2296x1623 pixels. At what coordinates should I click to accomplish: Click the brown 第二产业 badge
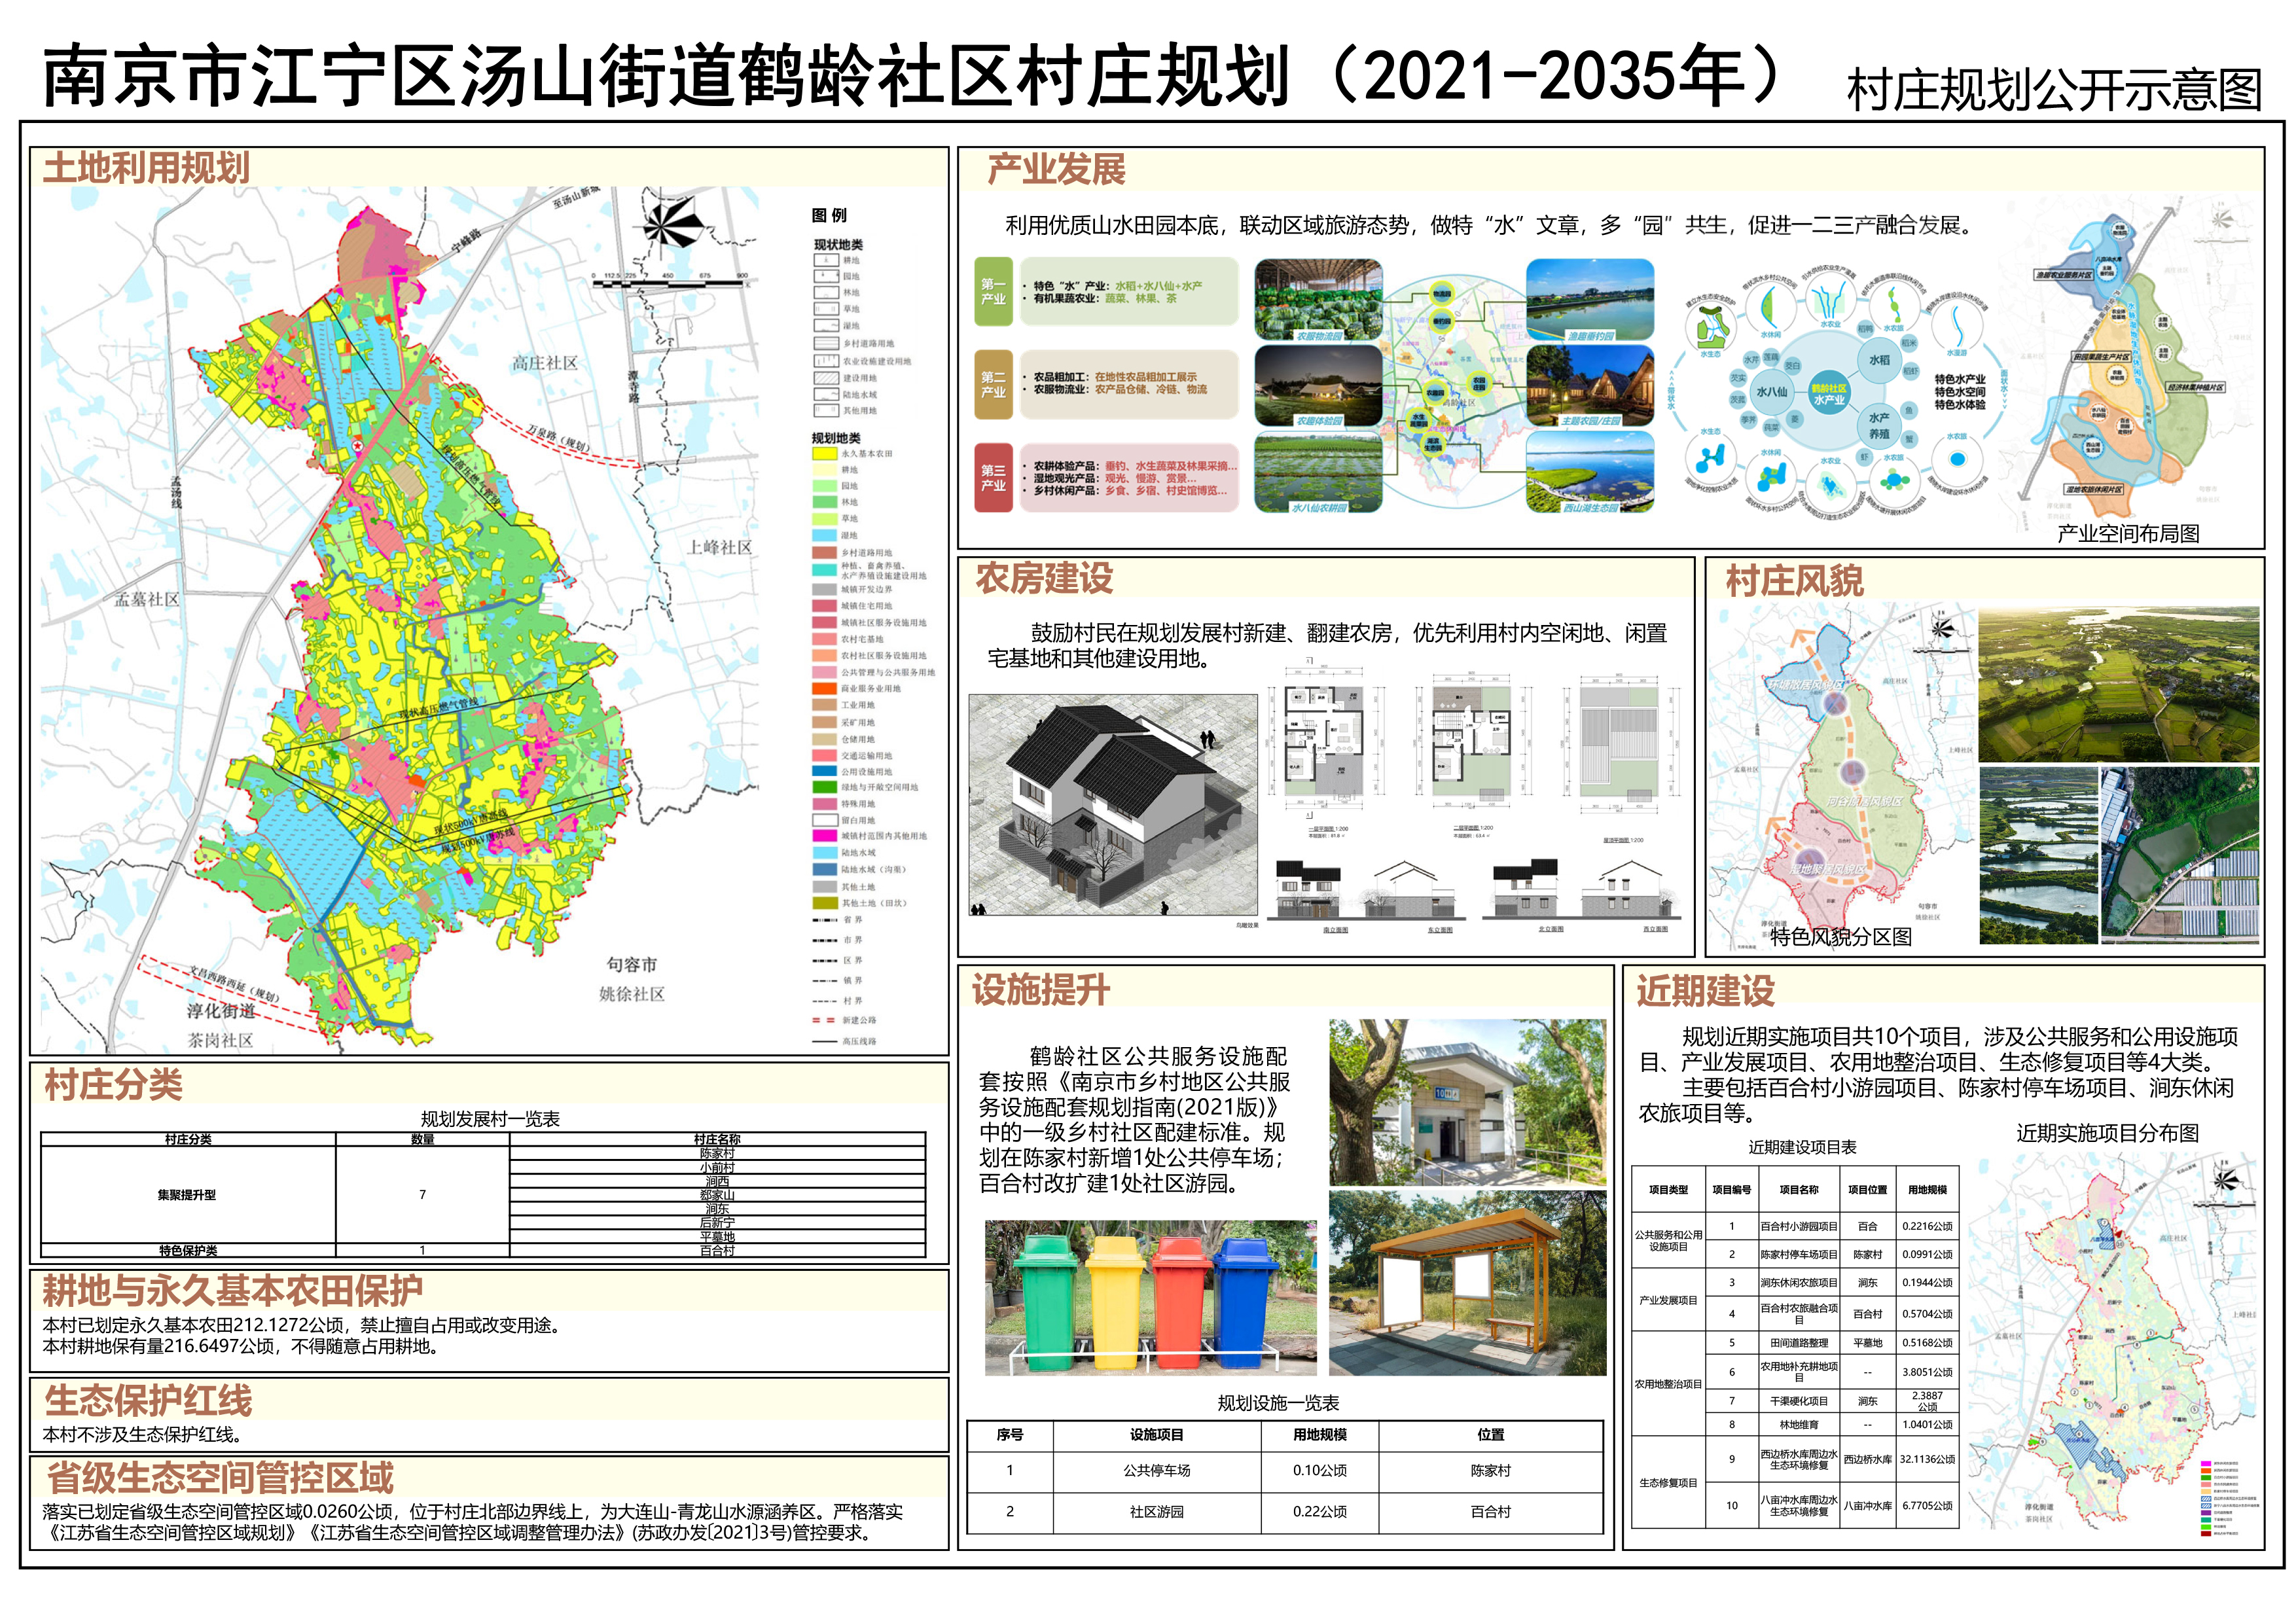(x=993, y=384)
